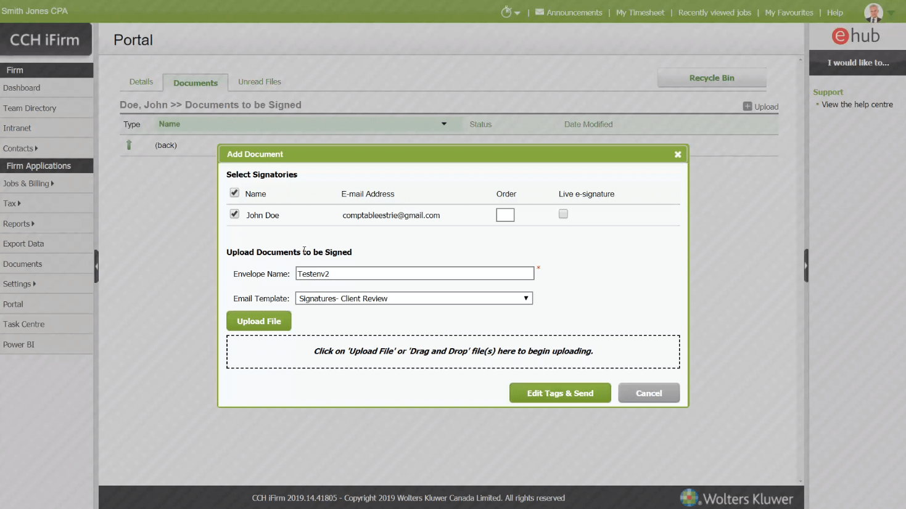Collapse the right ehub panel handle
The width and height of the screenshot is (906, 509).
(x=806, y=266)
